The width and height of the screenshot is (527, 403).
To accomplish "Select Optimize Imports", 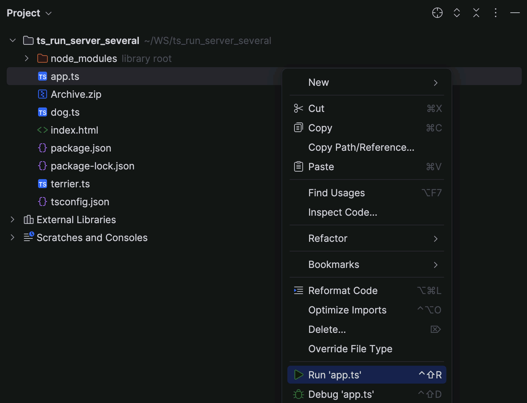I will pos(347,310).
